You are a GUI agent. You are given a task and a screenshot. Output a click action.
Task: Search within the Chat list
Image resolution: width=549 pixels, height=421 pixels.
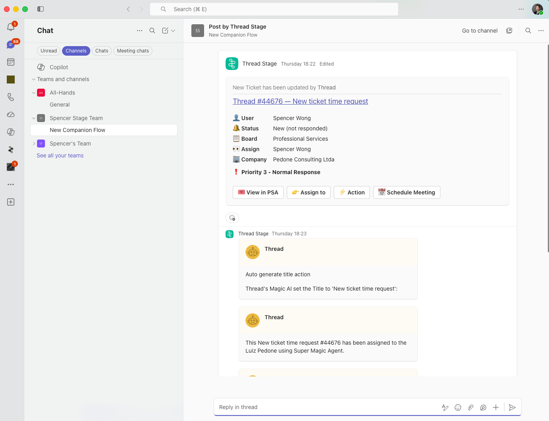(152, 31)
